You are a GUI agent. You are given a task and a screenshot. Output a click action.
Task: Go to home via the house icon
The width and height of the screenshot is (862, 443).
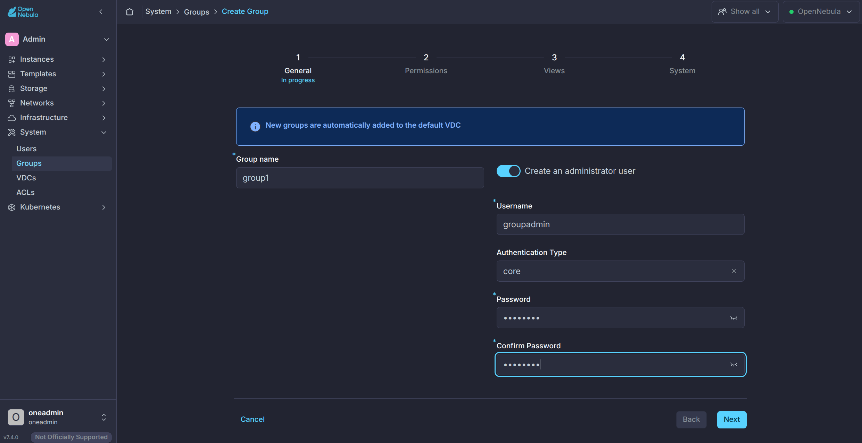point(130,12)
